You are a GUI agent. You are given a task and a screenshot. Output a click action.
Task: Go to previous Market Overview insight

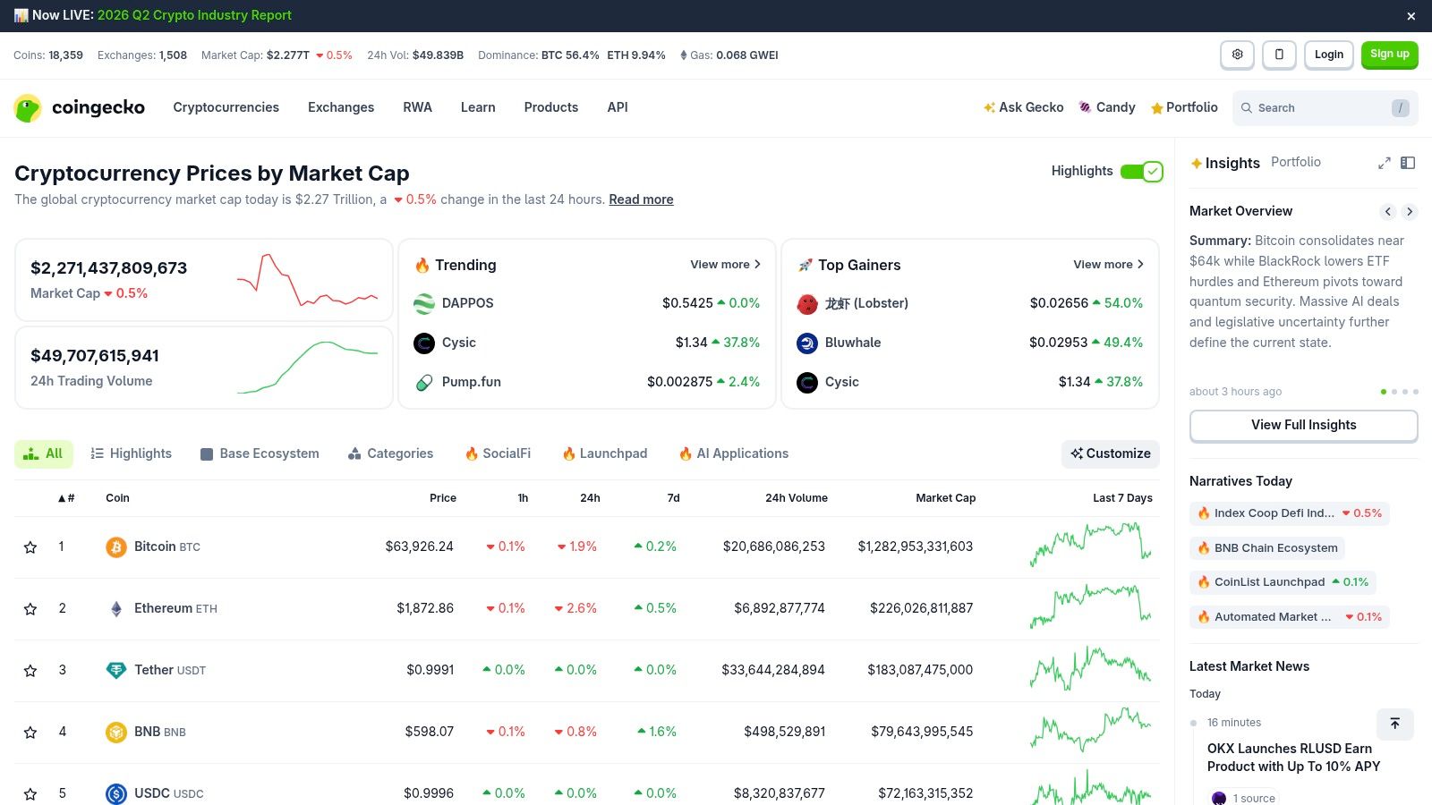pyautogui.click(x=1388, y=212)
